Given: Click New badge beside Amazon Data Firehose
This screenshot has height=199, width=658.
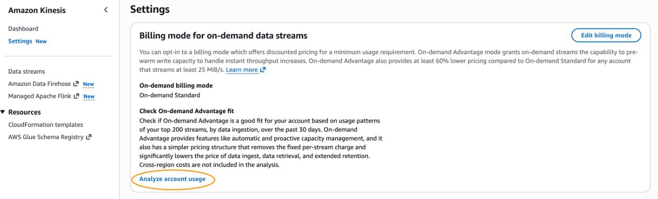Looking at the screenshot, I should (89, 84).
